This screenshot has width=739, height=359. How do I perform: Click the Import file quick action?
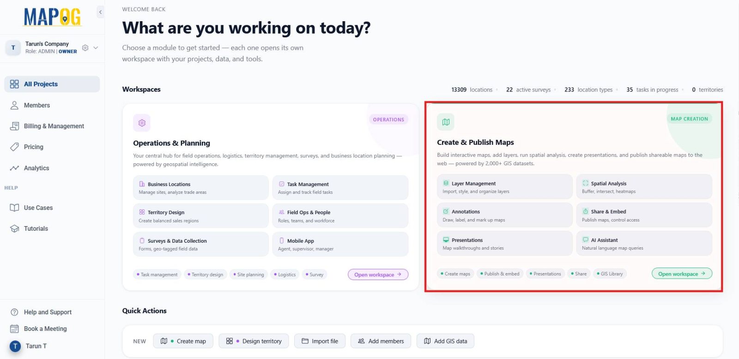(x=320, y=341)
